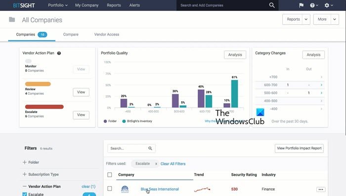Click the Blue Seas International company logo
The image size is (346, 196).
(125, 189)
